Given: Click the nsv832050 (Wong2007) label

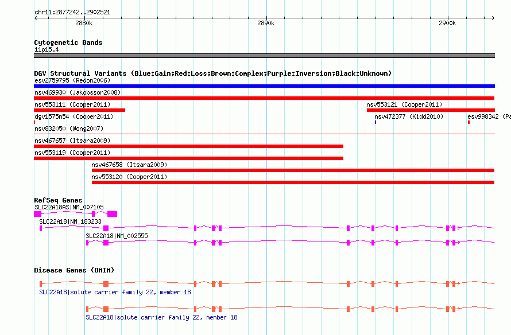Looking at the screenshot, I should click(69, 128).
